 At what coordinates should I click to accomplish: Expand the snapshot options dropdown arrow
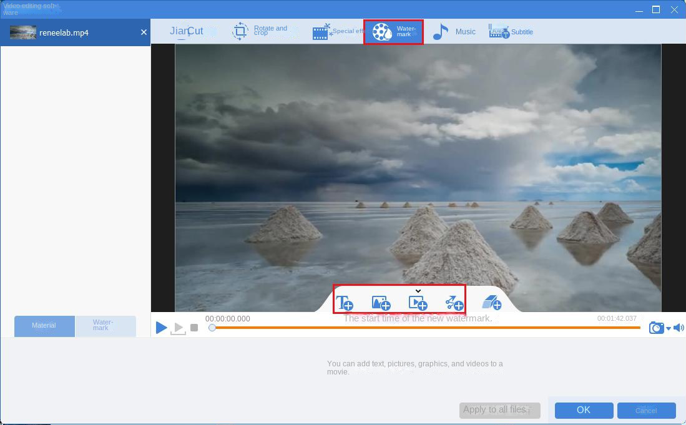pyautogui.click(x=669, y=329)
